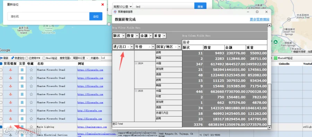The image size is (312, 137).
Task: Click the 贸易情报信息 window title icon
Action: coord(115,12)
